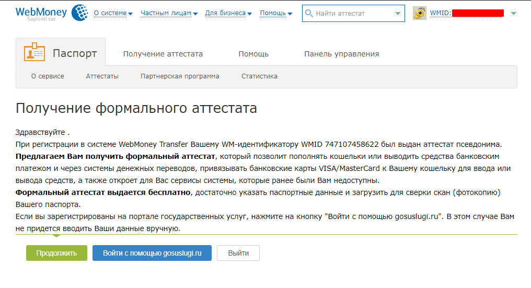Click the Паспорт ID card icon
The image size is (531, 288).
click(x=34, y=52)
